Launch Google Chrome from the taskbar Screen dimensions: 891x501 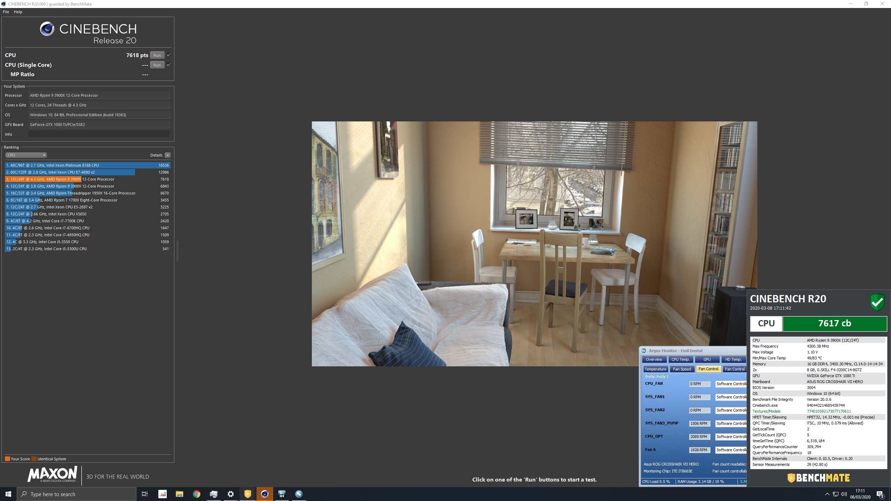pyautogui.click(x=197, y=494)
